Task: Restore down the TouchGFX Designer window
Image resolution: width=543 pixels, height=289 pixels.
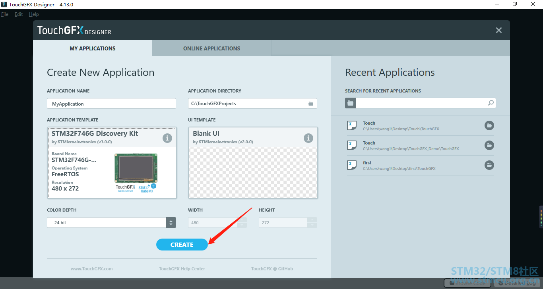Action: pyautogui.click(x=515, y=4)
